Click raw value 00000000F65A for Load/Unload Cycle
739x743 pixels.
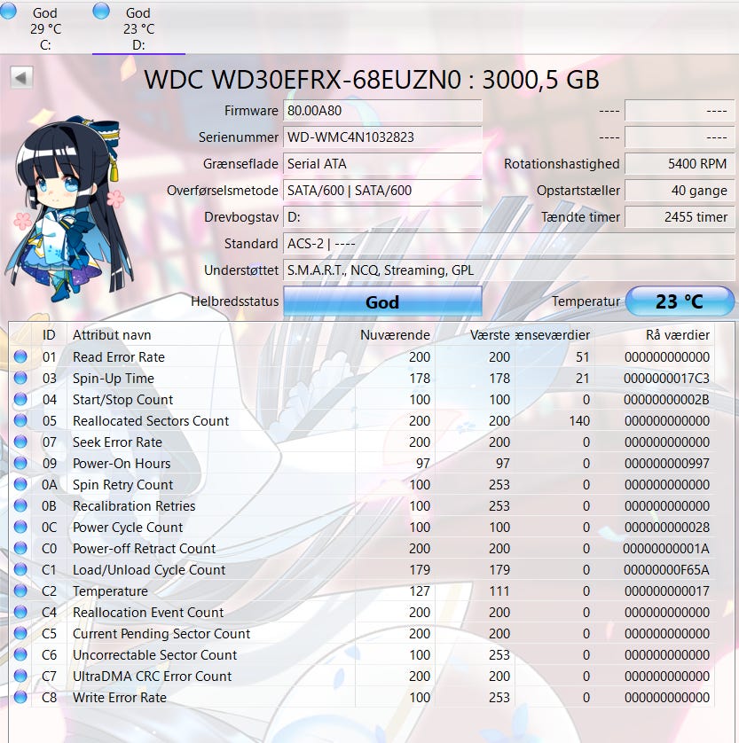[666, 569]
